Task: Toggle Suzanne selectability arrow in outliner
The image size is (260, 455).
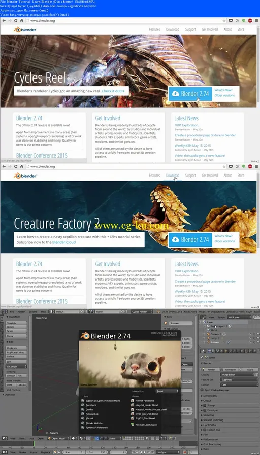Action: (254, 342)
